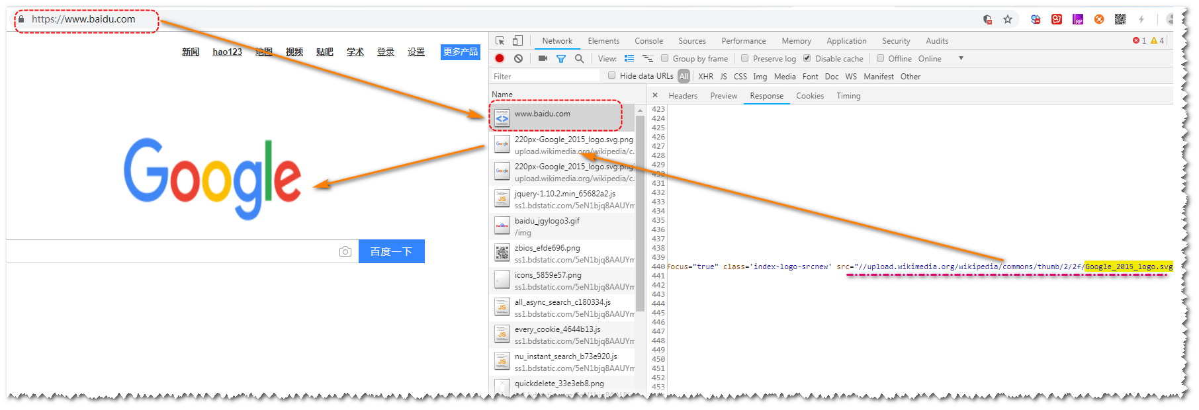Check the Hide data URLs checkbox

611,75
